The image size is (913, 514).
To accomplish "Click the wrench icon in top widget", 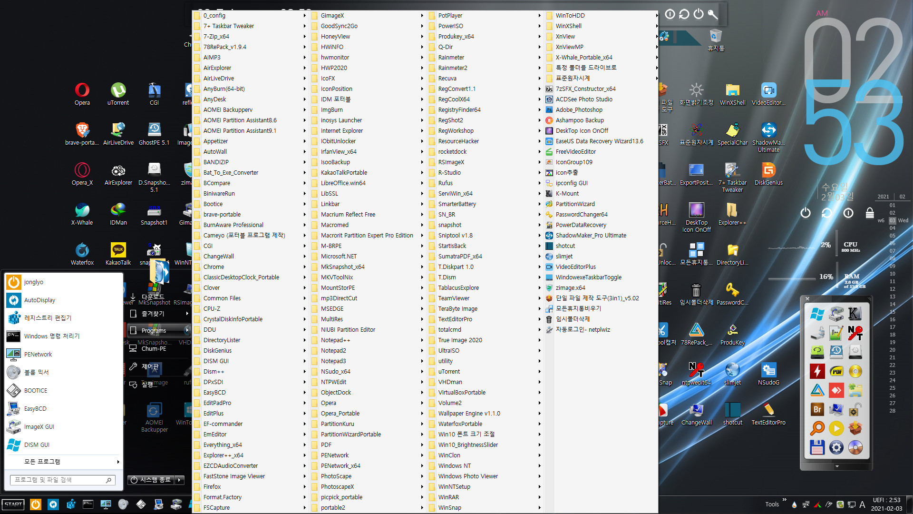I will click(713, 14).
